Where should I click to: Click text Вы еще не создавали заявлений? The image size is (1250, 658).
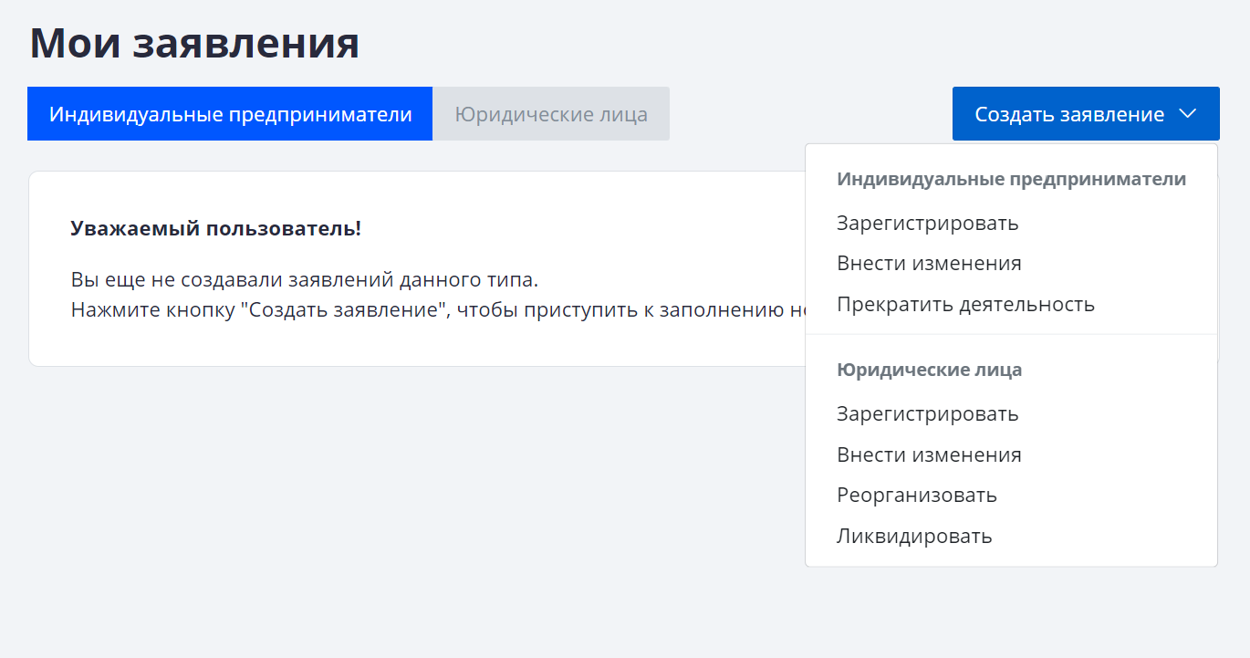pyautogui.click(x=304, y=279)
